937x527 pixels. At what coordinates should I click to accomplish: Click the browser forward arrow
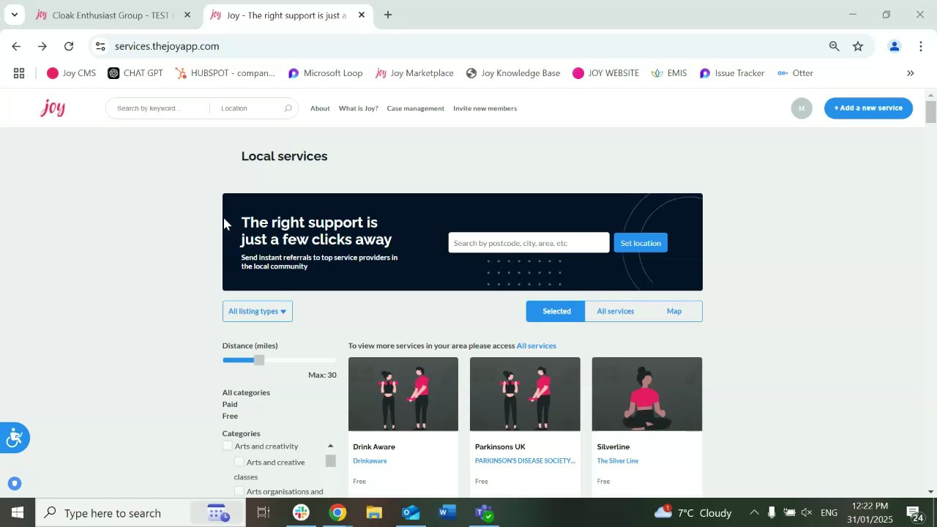(x=42, y=46)
